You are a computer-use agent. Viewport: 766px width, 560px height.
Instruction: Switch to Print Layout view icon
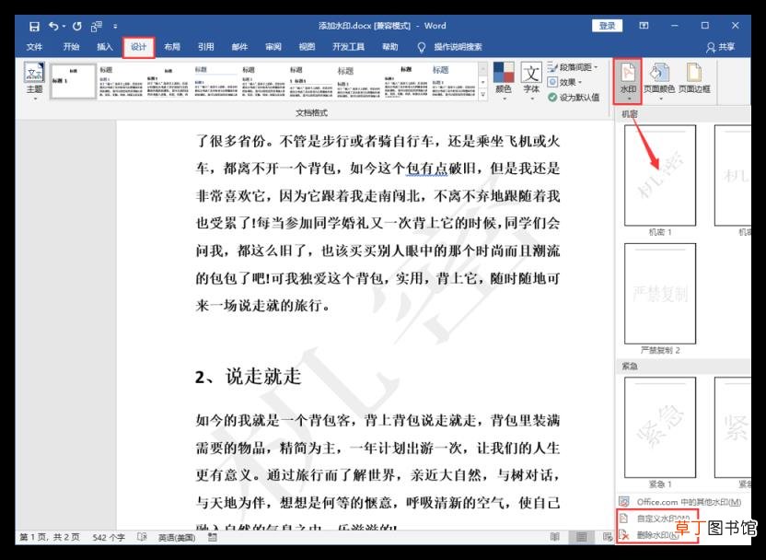pos(581,537)
